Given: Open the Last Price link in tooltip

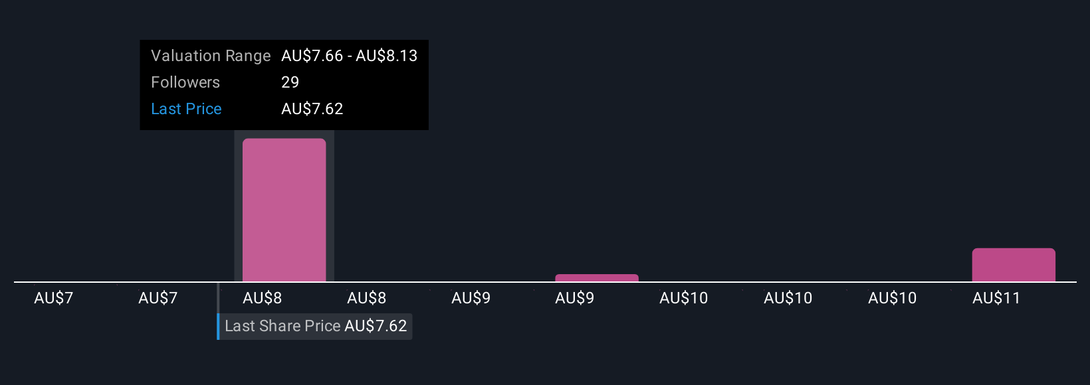Looking at the screenshot, I should pyautogui.click(x=186, y=109).
